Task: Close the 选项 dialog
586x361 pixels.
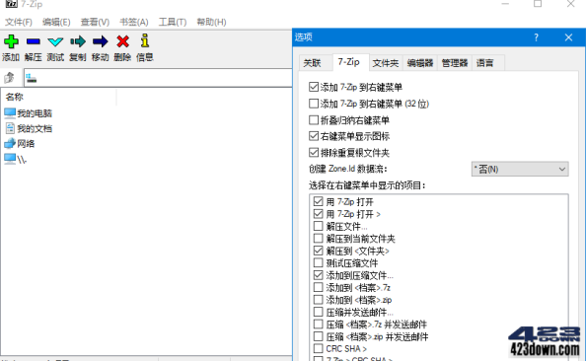Action: [x=568, y=37]
